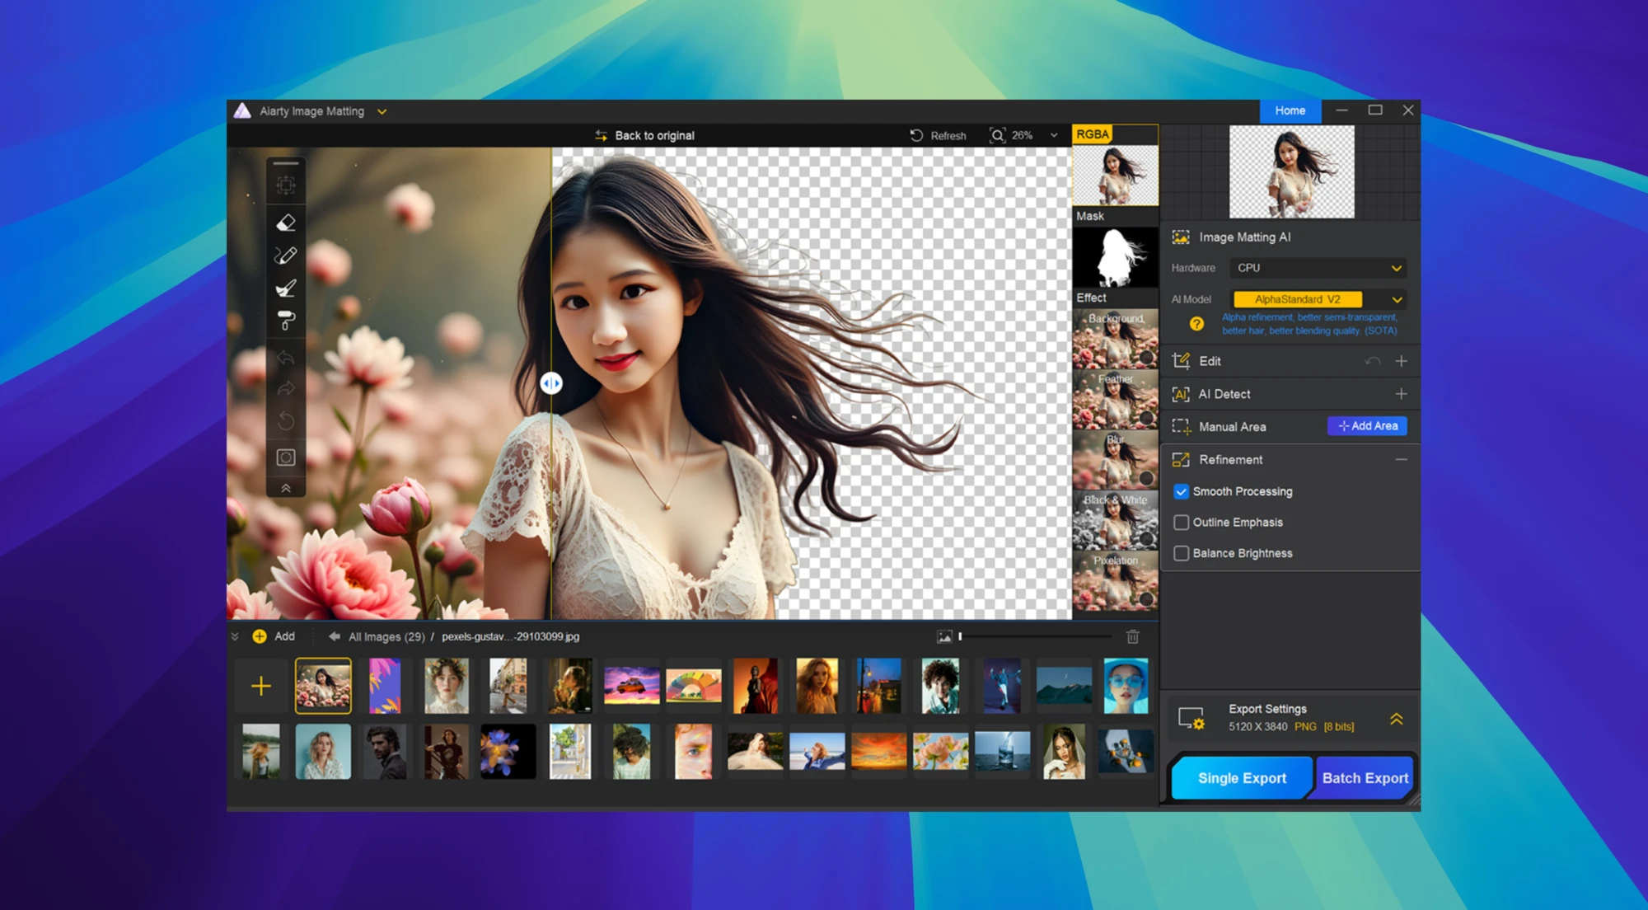The image size is (1648, 910).
Task: Open AI Model AlphaStandard V2 dropdown
Action: tap(1317, 299)
